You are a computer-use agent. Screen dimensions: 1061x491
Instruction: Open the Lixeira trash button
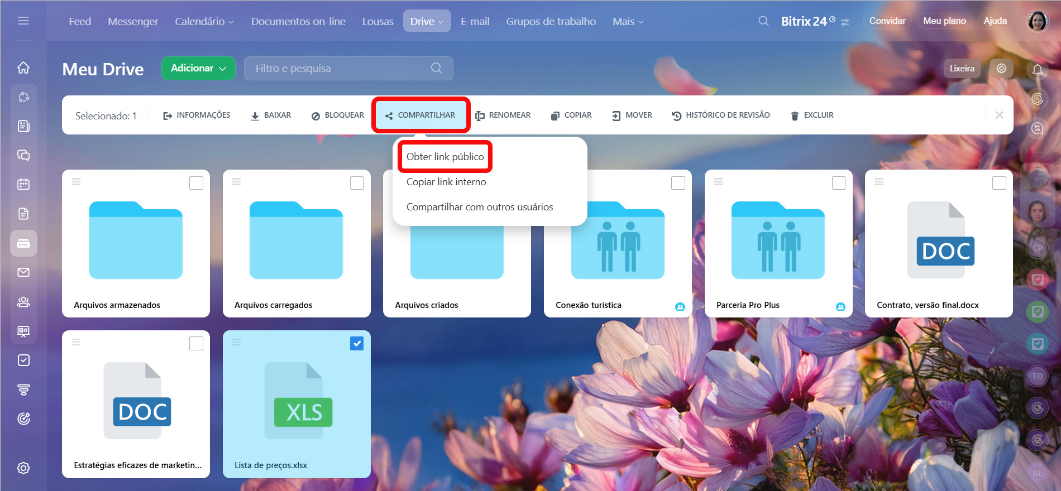point(962,68)
